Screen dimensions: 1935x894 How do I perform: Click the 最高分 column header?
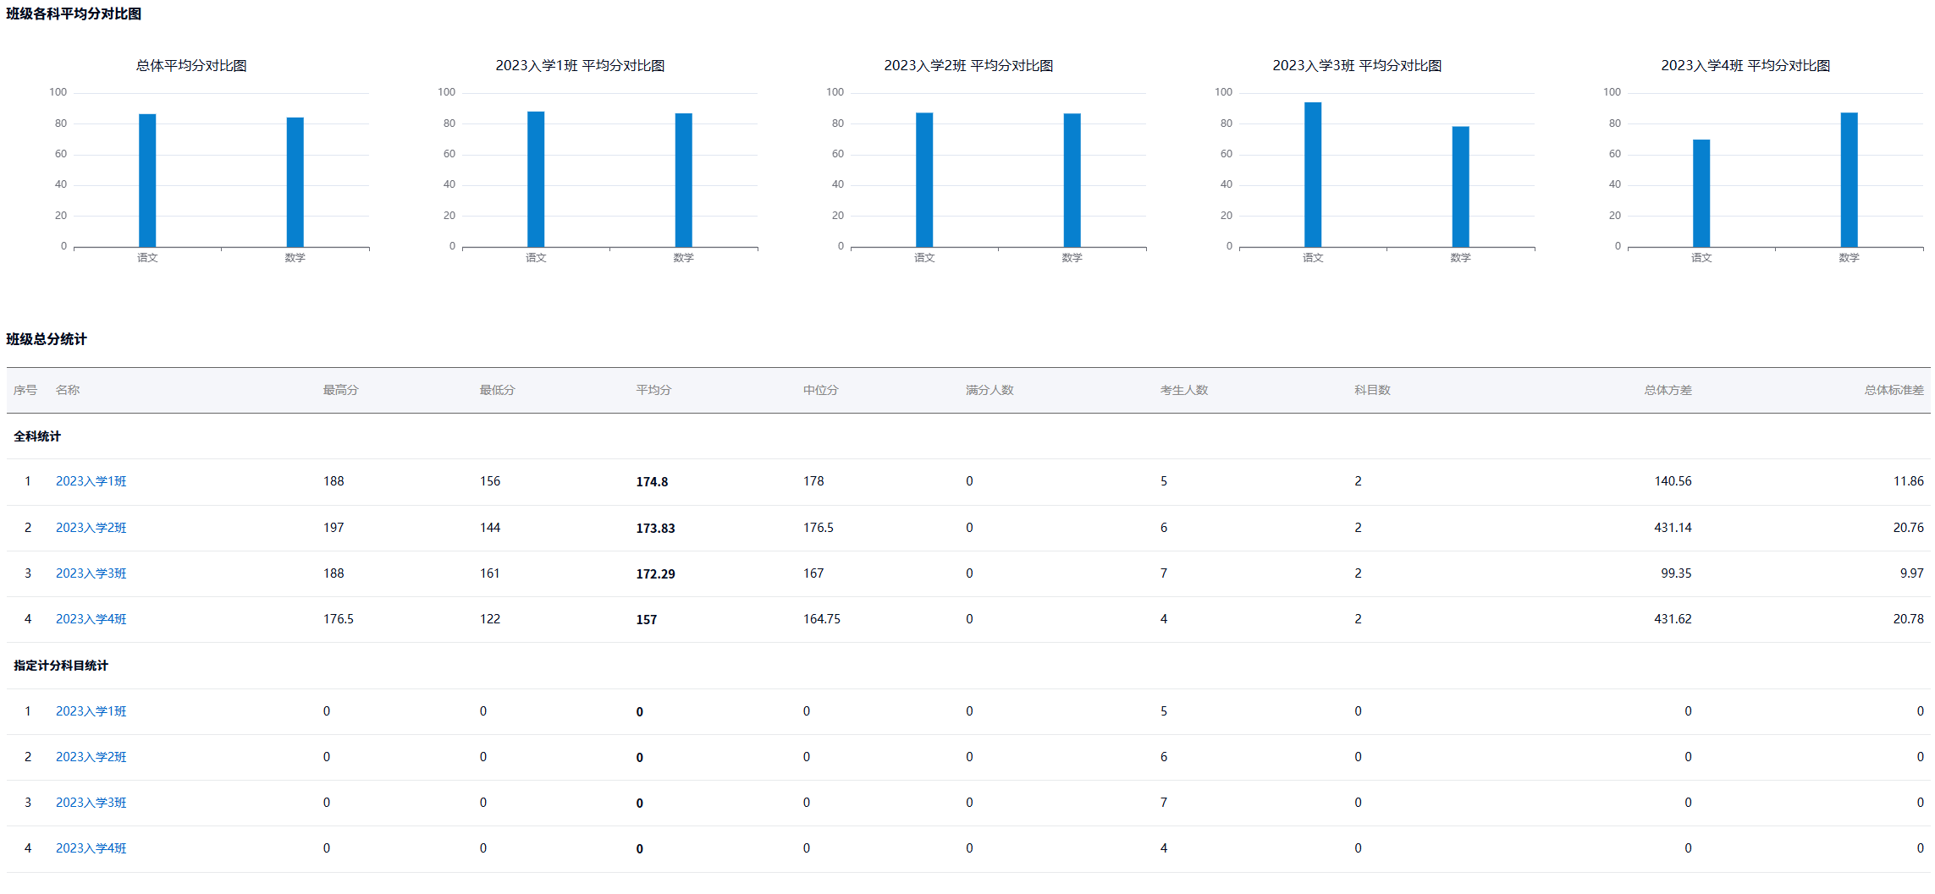[x=340, y=390]
